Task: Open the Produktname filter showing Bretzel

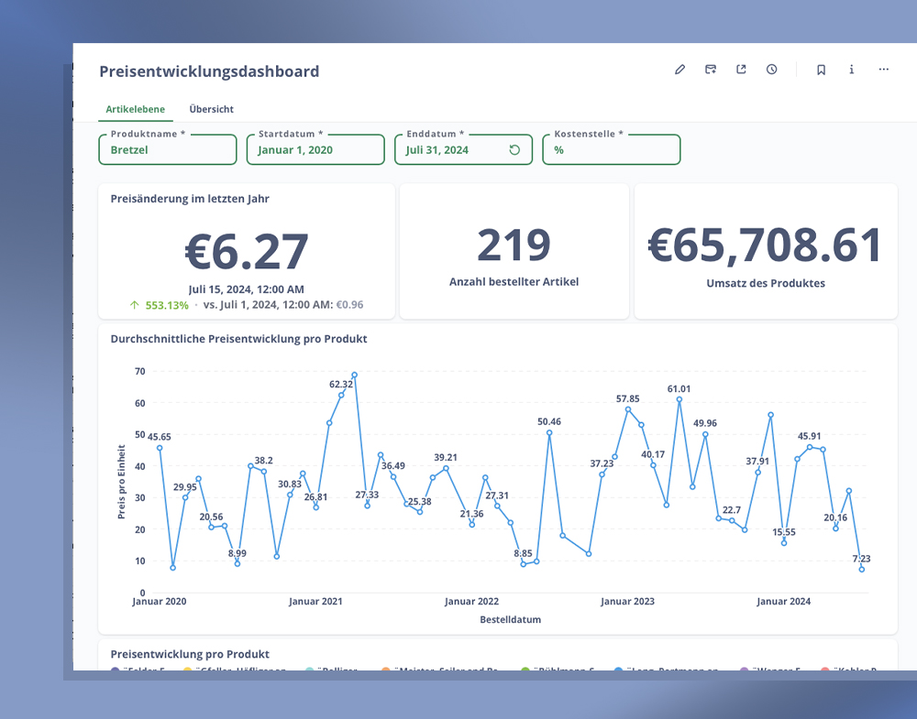Action: (167, 150)
